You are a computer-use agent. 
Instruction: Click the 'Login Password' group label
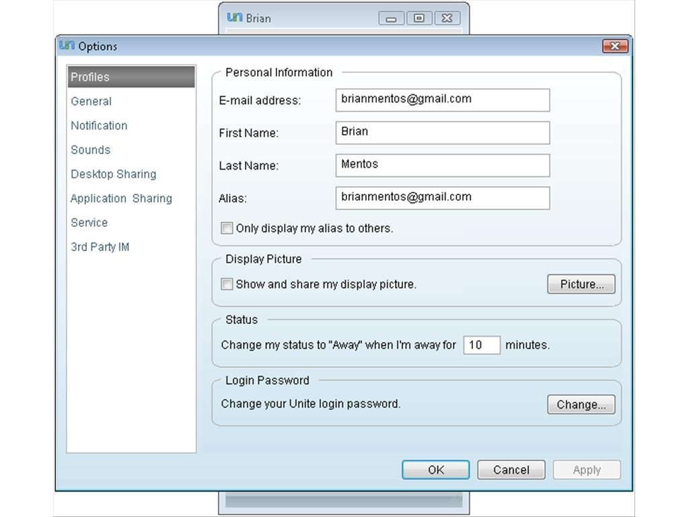(x=267, y=380)
